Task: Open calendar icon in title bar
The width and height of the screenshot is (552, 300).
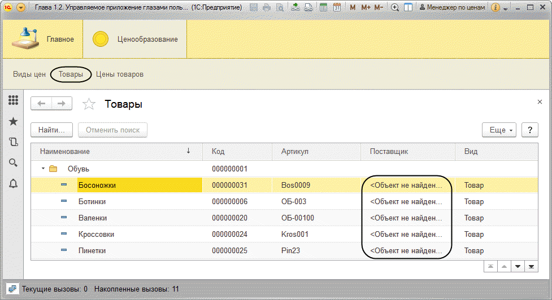Action: [337, 7]
